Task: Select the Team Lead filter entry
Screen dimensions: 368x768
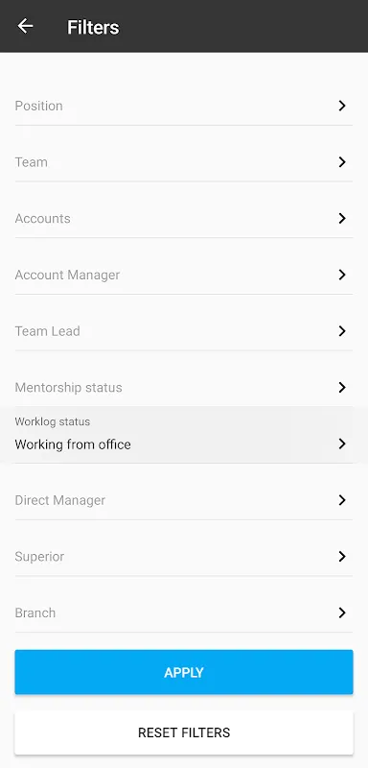Action: click(184, 331)
